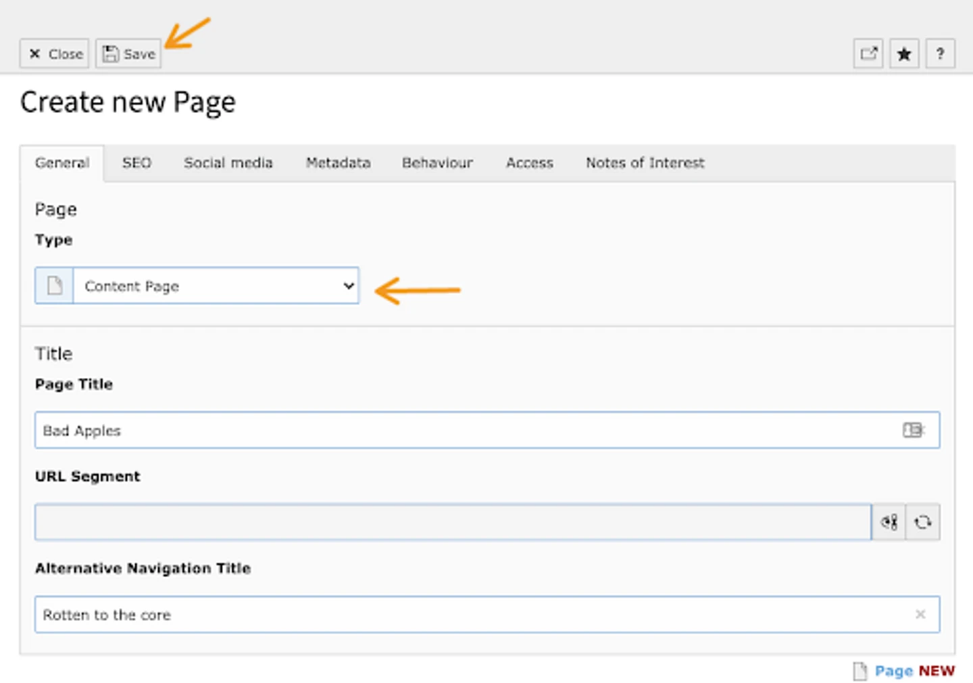Click into the URL Segment field
This screenshot has width=973, height=683.
[x=453, y=522]
